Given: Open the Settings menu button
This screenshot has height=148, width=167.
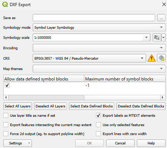Looking at the screenshot, I should tap(18, 143).
